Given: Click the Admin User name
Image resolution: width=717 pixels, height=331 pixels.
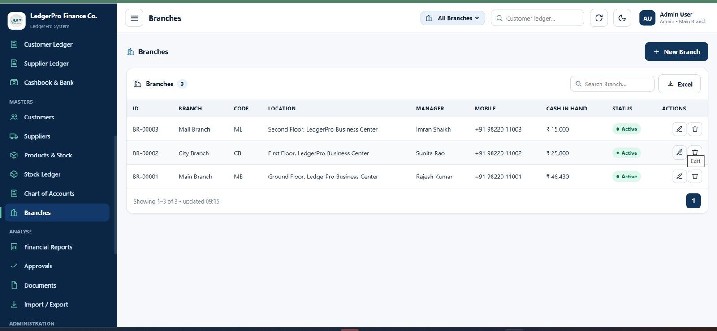Looking at the screenshot, I should coord(676,14).
